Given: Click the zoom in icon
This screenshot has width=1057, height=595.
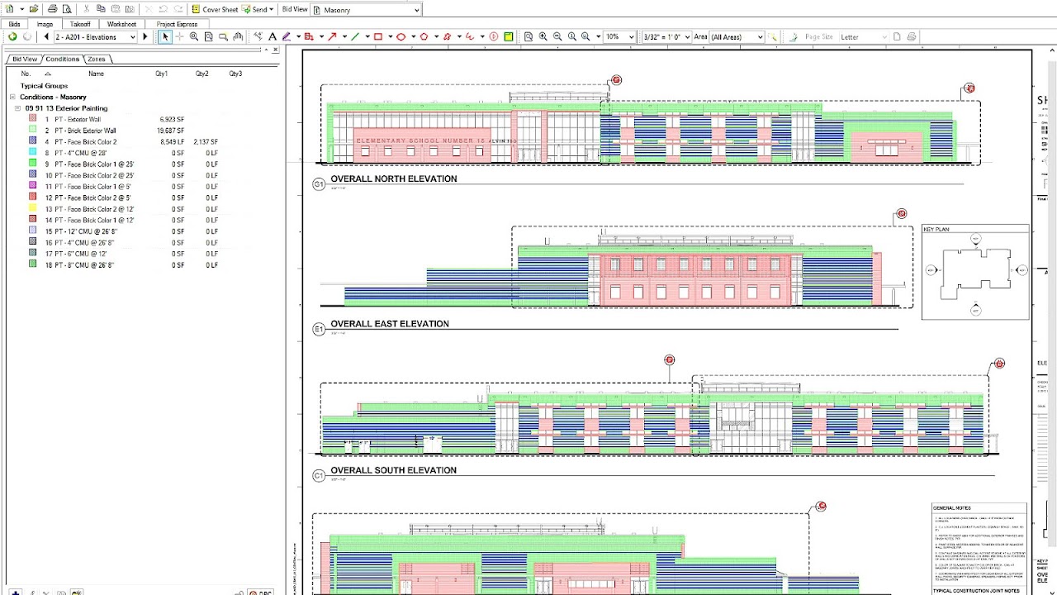Looking at the screenshot, I should [543, 36].
